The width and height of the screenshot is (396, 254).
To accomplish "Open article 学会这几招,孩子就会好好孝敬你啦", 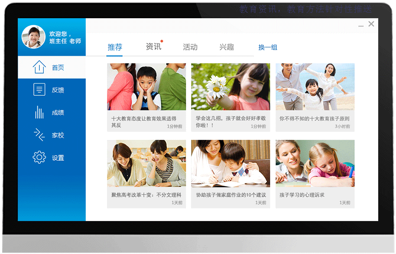I will [x=230, y=121].
